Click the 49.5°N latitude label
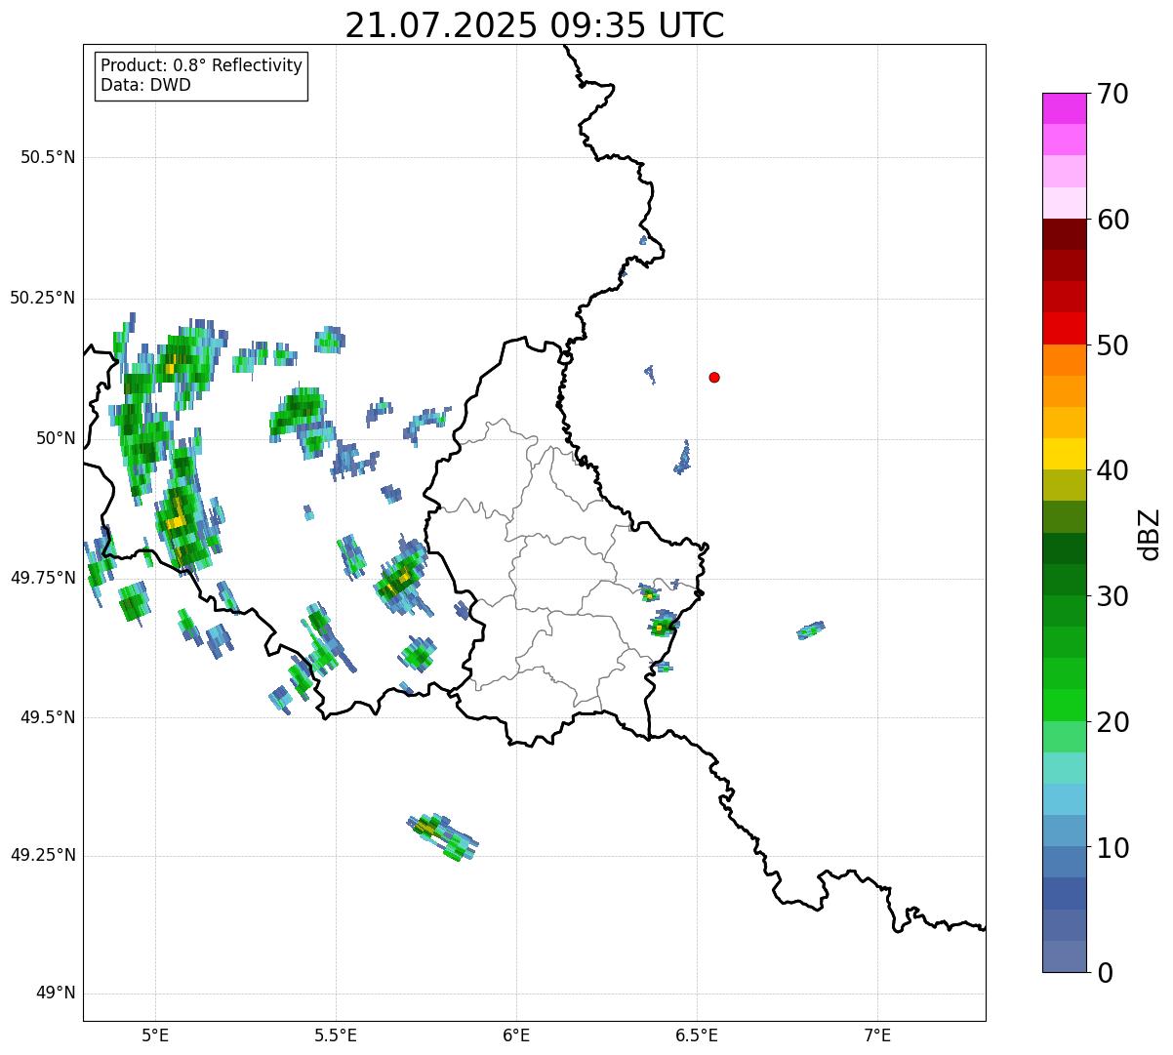Viewport: 1173px width, 1055px height. coord(48,717)
